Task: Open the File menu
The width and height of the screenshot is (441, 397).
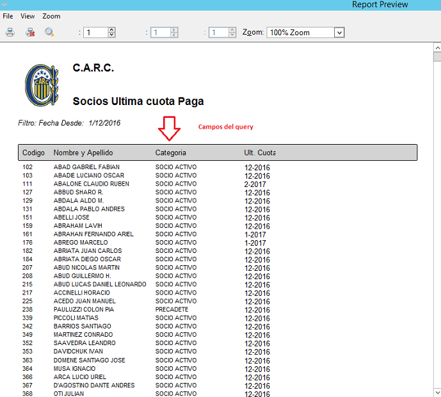Action: pos(8,16)
